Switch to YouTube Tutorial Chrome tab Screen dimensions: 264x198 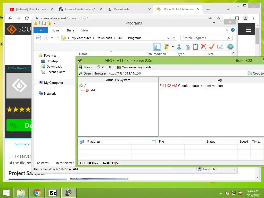(31, 9)
